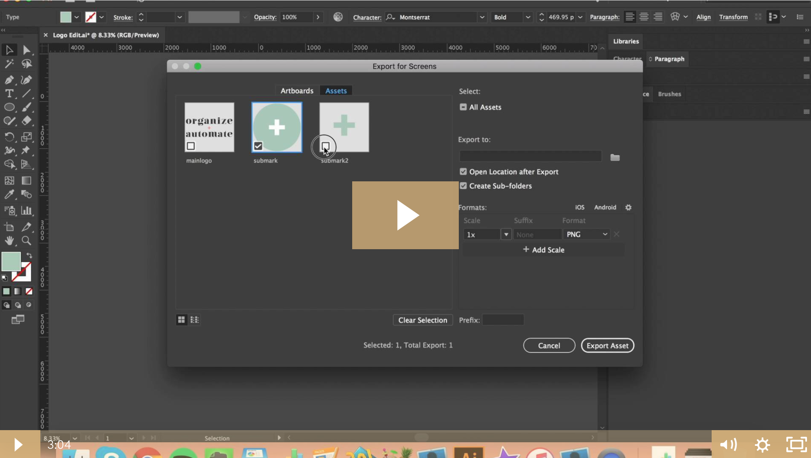Select Logo Edit.ai document tab
Viewport: 811px width, 458px height.
tap(106, 35)
